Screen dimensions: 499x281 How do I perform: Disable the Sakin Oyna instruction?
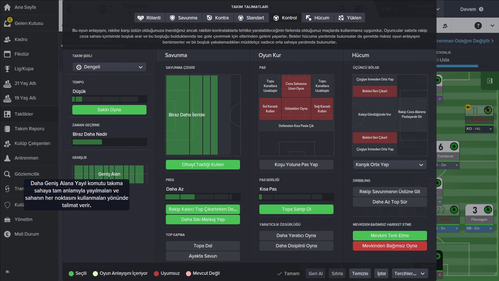click(x=109, y=110)
